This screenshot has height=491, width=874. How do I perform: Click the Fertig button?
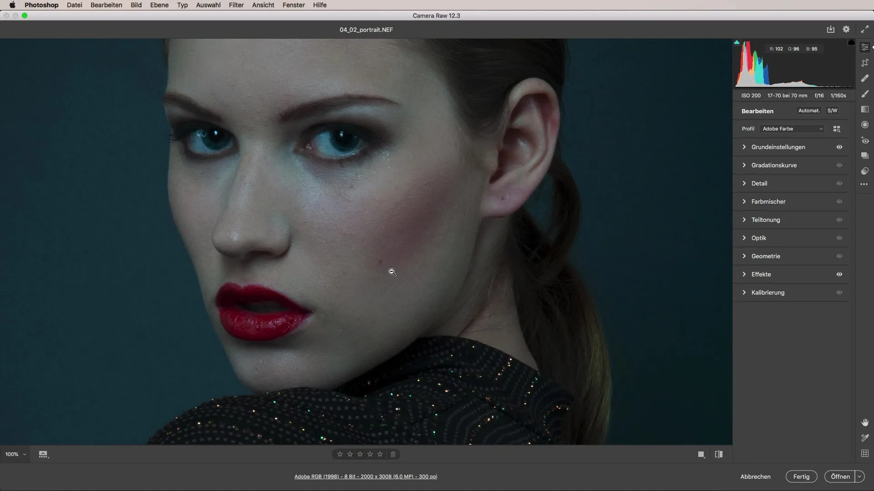tap(801, 476)
